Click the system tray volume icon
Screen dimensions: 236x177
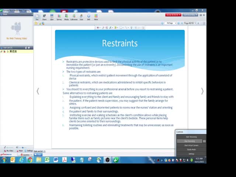pyautogui.click(x=188, y=160)
